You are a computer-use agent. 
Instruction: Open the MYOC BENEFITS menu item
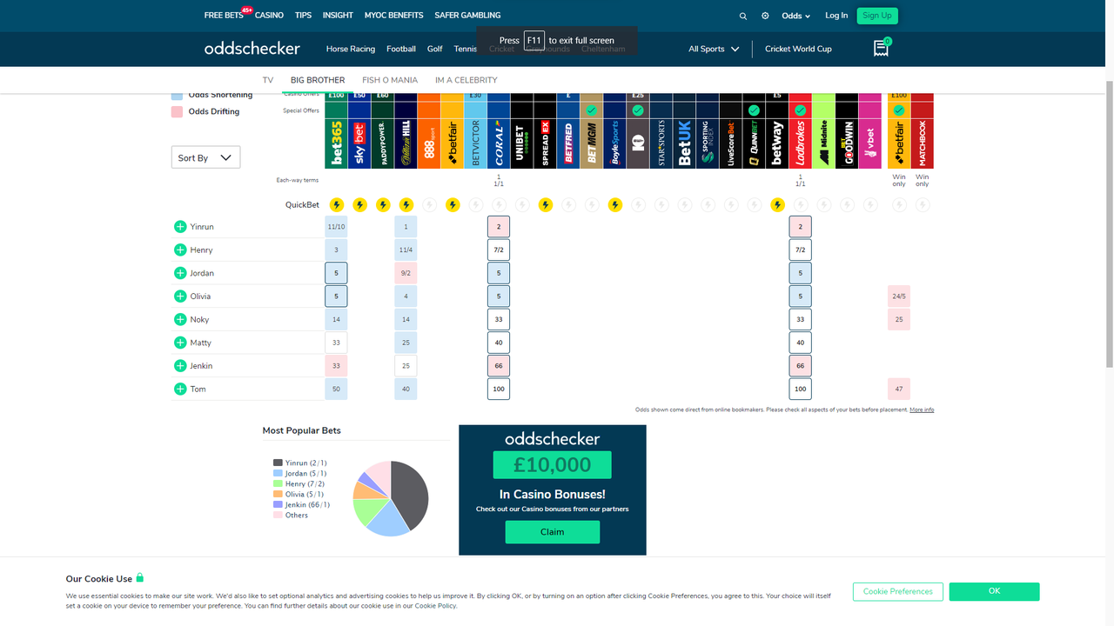[393, 16]
